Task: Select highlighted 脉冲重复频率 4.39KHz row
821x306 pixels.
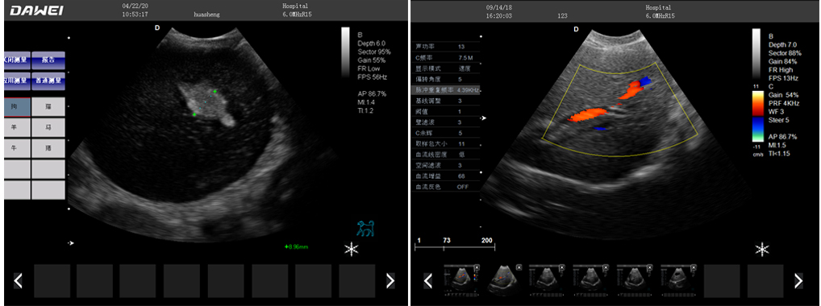Action: click(x=444, y=90)
